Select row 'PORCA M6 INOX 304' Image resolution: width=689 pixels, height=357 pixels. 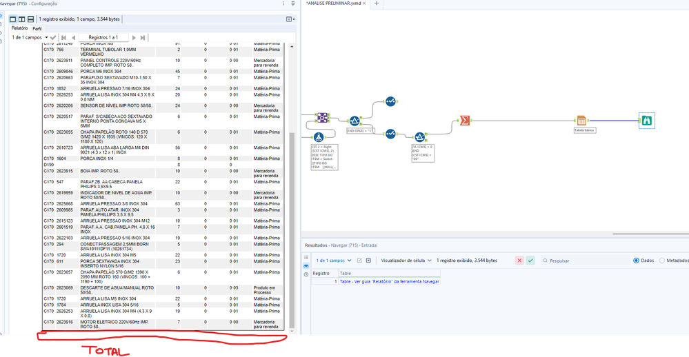163,71
